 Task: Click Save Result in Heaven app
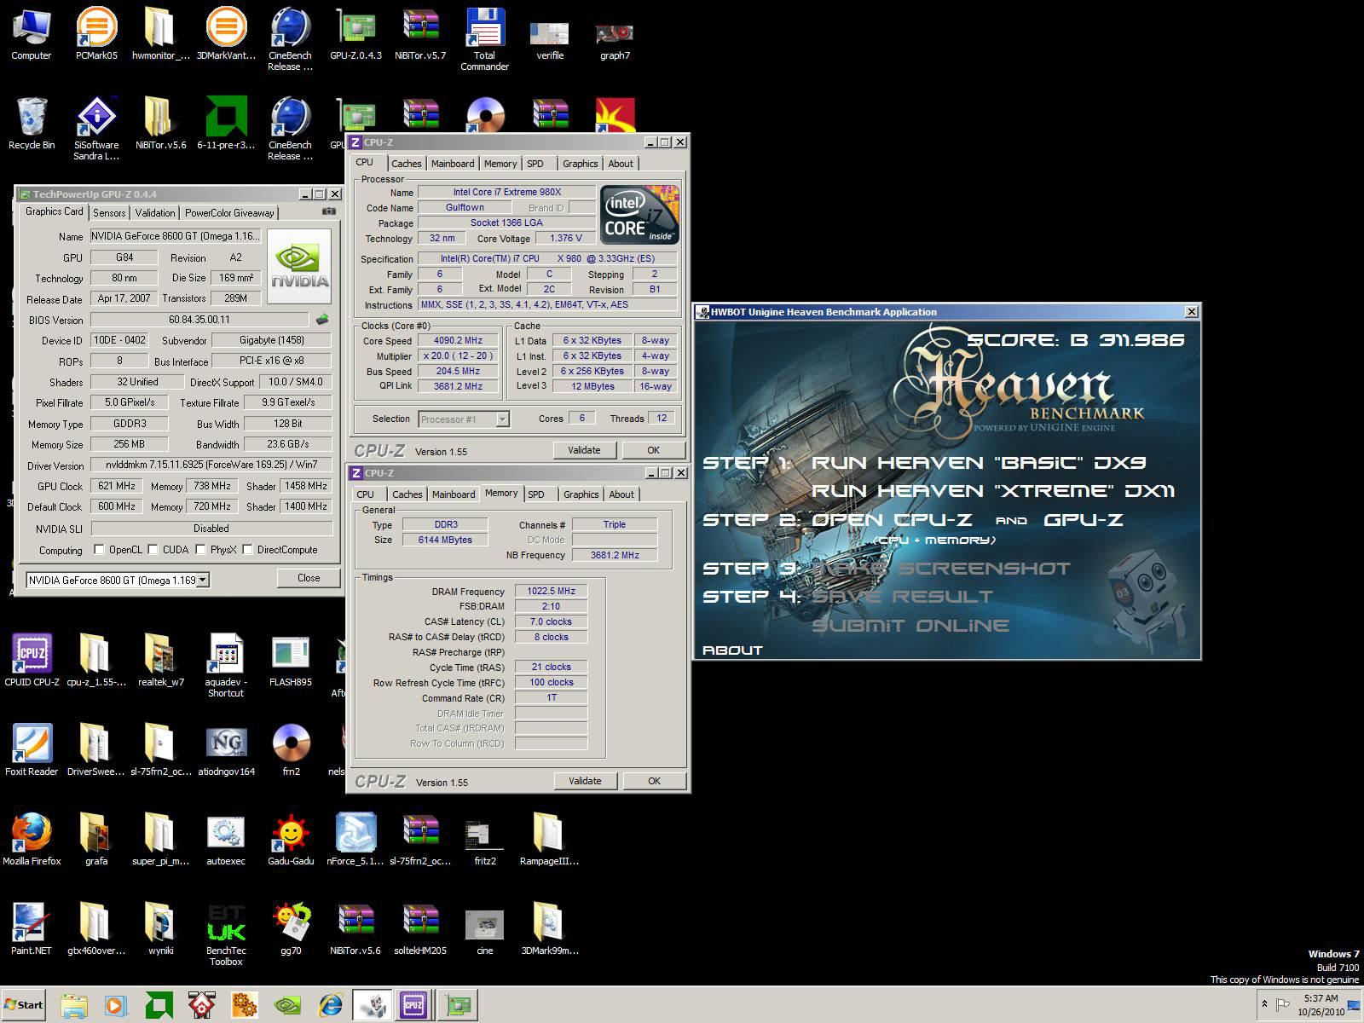click(x=902, y=597)
